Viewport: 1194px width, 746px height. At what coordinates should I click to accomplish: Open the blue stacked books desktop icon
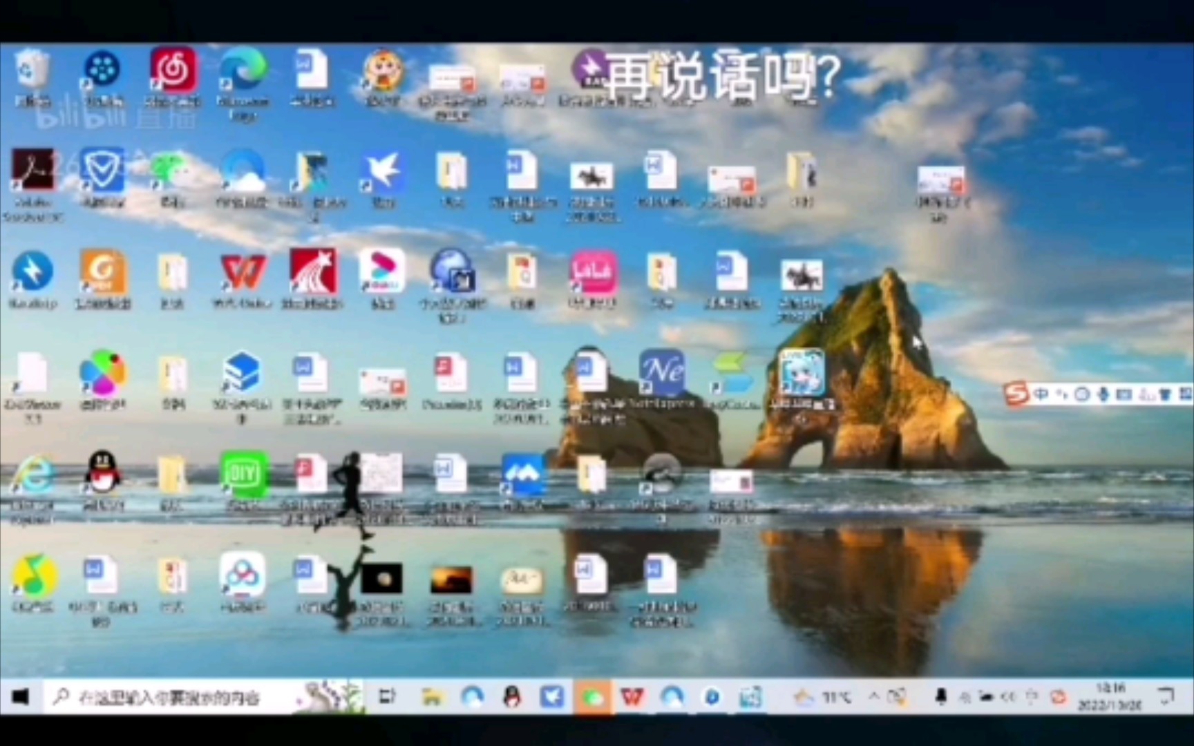[x=242, y=373]
